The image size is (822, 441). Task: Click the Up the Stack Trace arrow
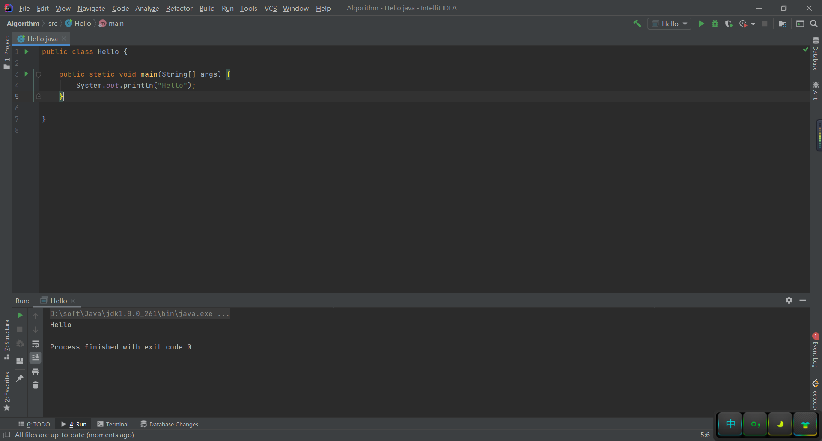pyautogui.click(x=36, y=316)
